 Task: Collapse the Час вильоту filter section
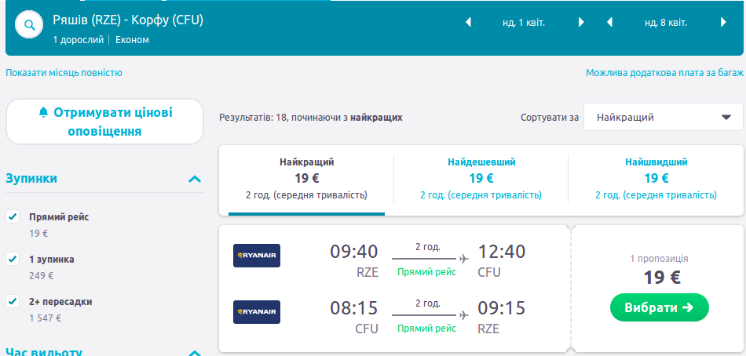[196, 353]
